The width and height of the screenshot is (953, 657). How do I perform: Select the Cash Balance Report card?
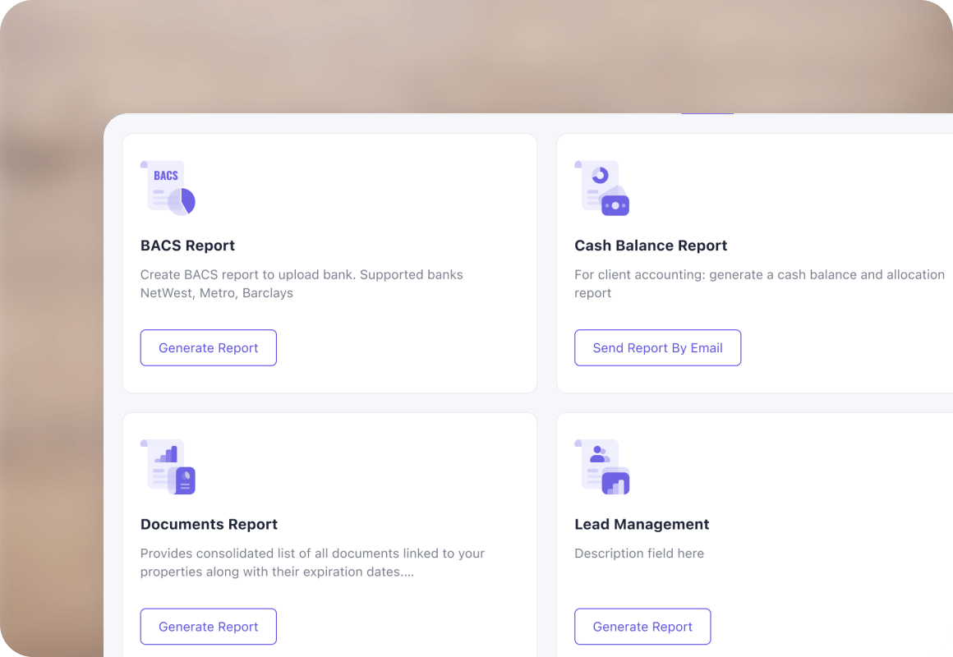[755, 263]
